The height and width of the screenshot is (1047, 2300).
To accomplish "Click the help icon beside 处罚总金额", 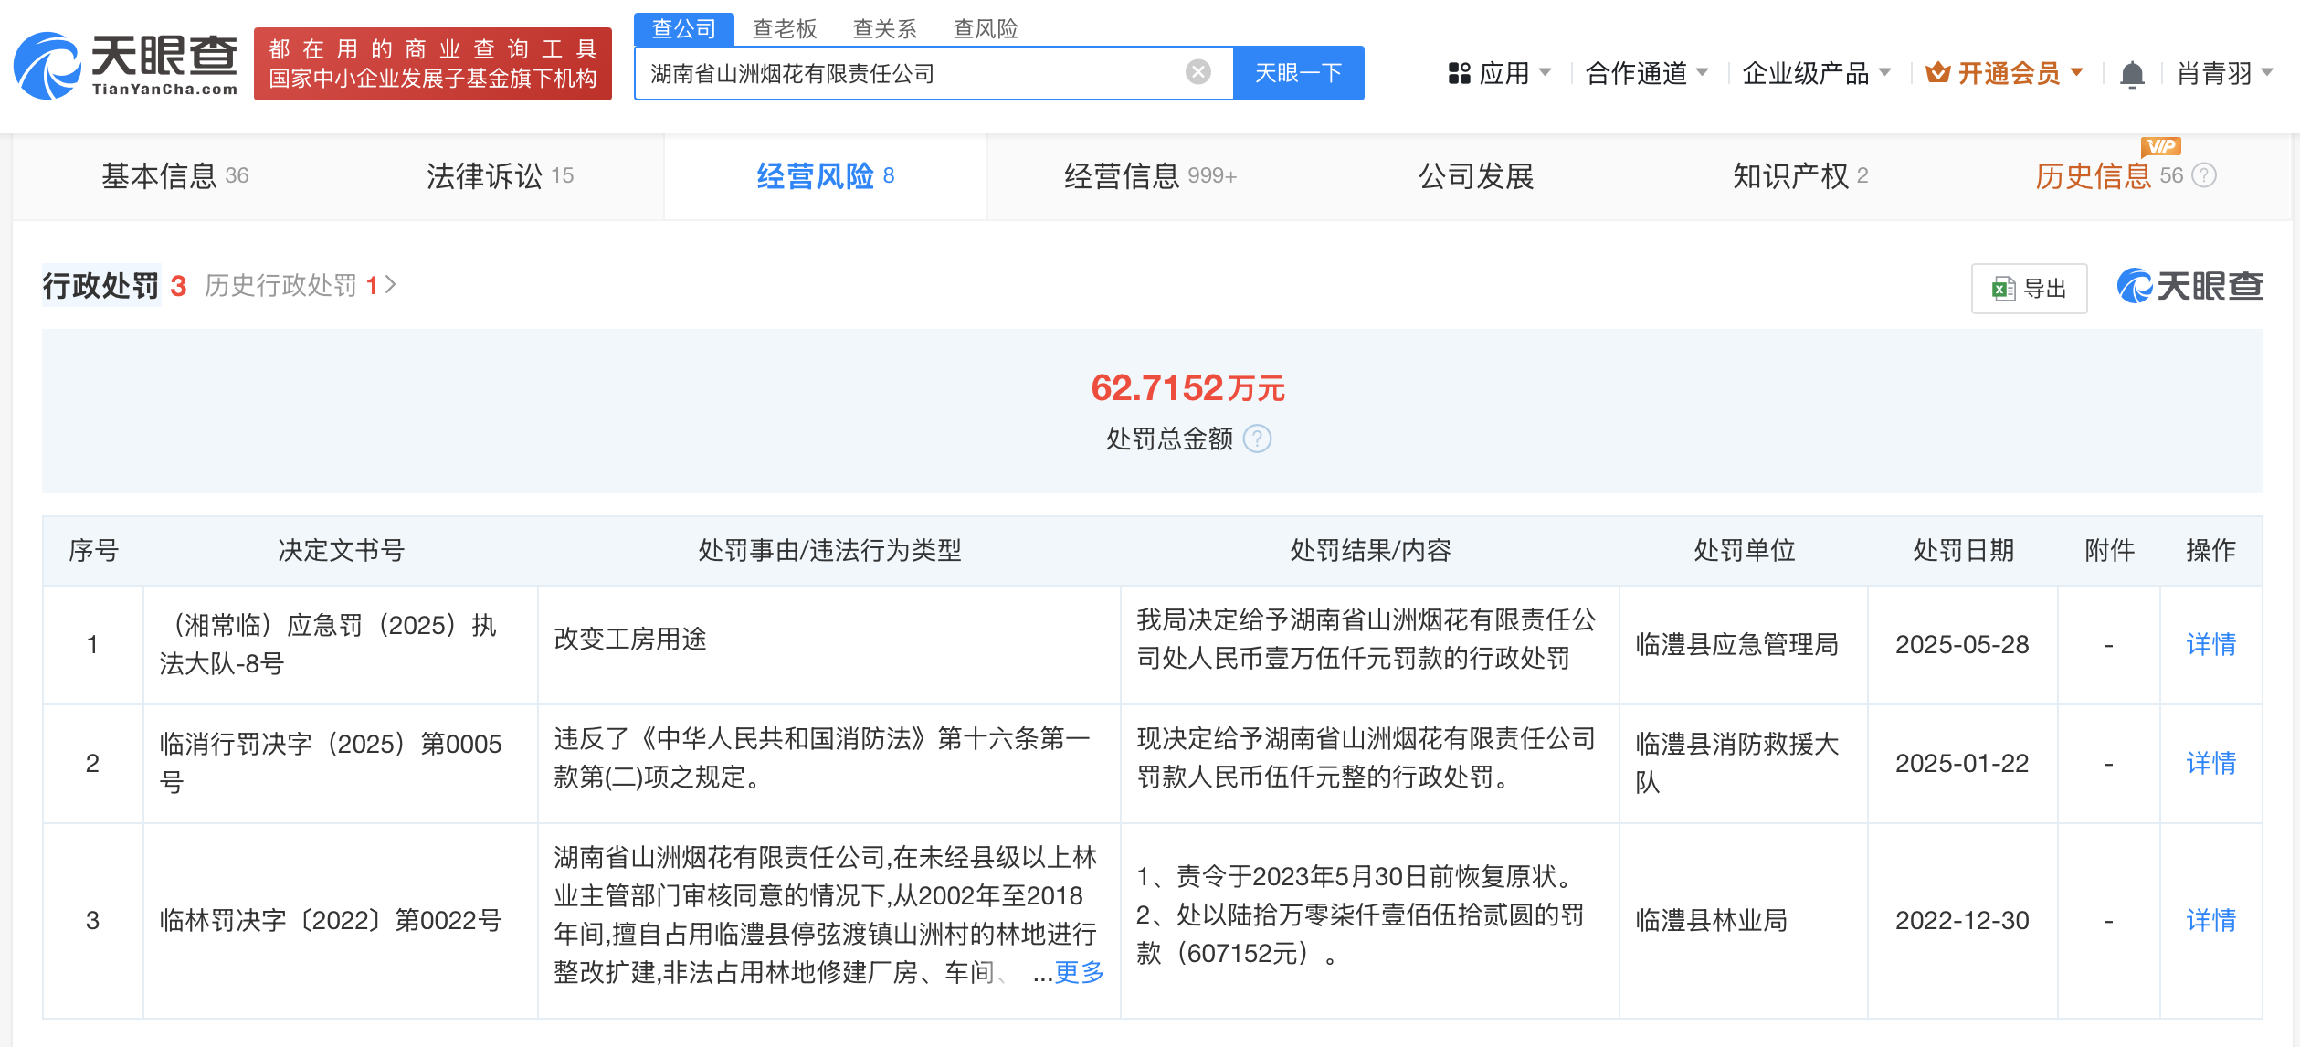I will (1258, 439).
